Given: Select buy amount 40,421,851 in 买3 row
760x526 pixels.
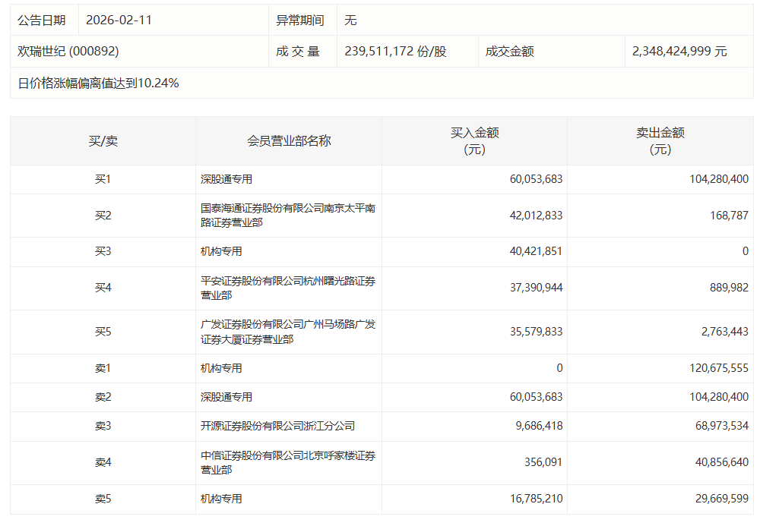Looking at the screenshot, I should pos(536,251).
